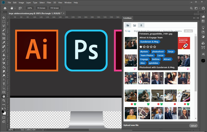Select the History Brush tool
Viewport: 207px width, 132px height.
tap(4, 59)
